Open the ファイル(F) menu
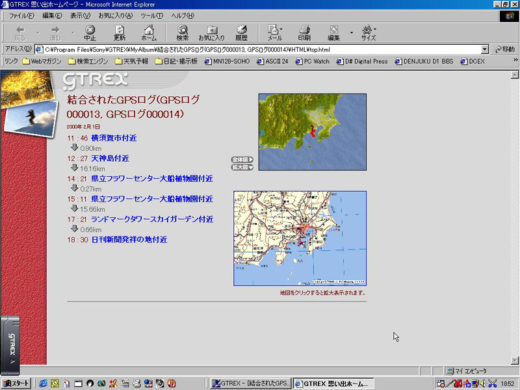This screenshot has width=520, height=390. (x=21, y=15)
